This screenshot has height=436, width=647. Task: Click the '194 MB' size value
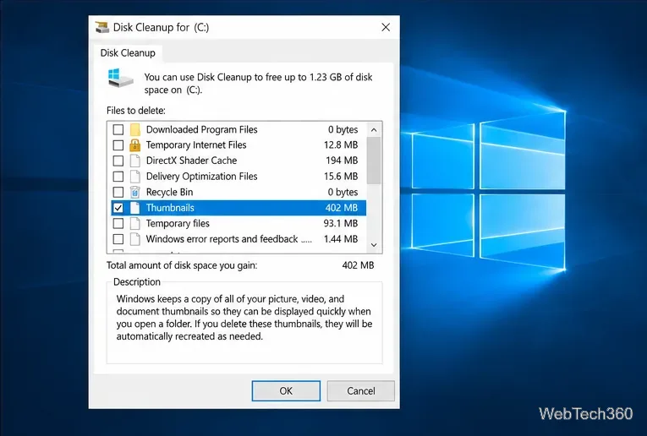[342, 161]
